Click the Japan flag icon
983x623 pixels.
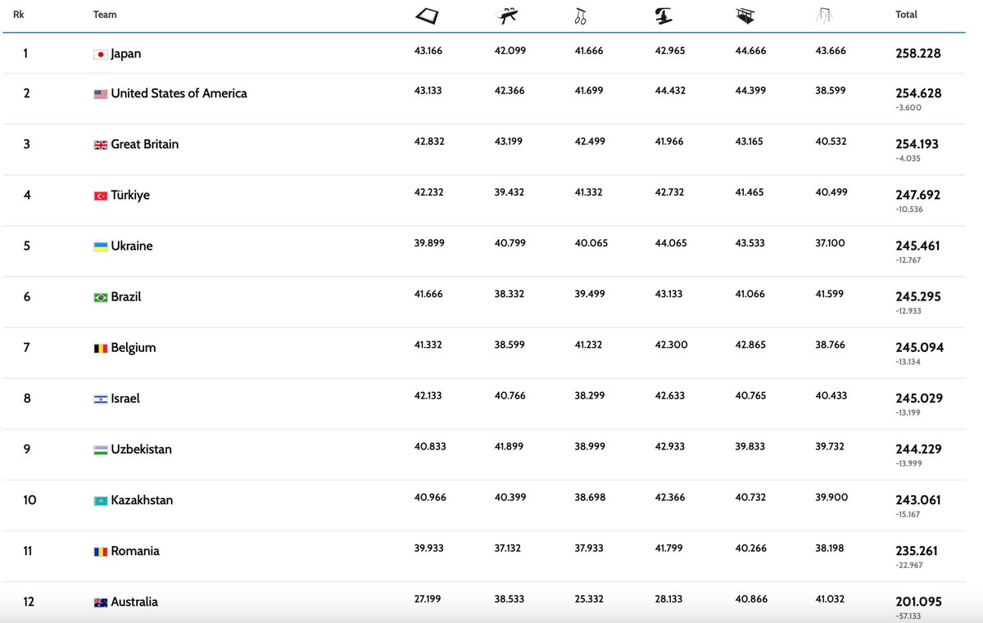point(100,53)
